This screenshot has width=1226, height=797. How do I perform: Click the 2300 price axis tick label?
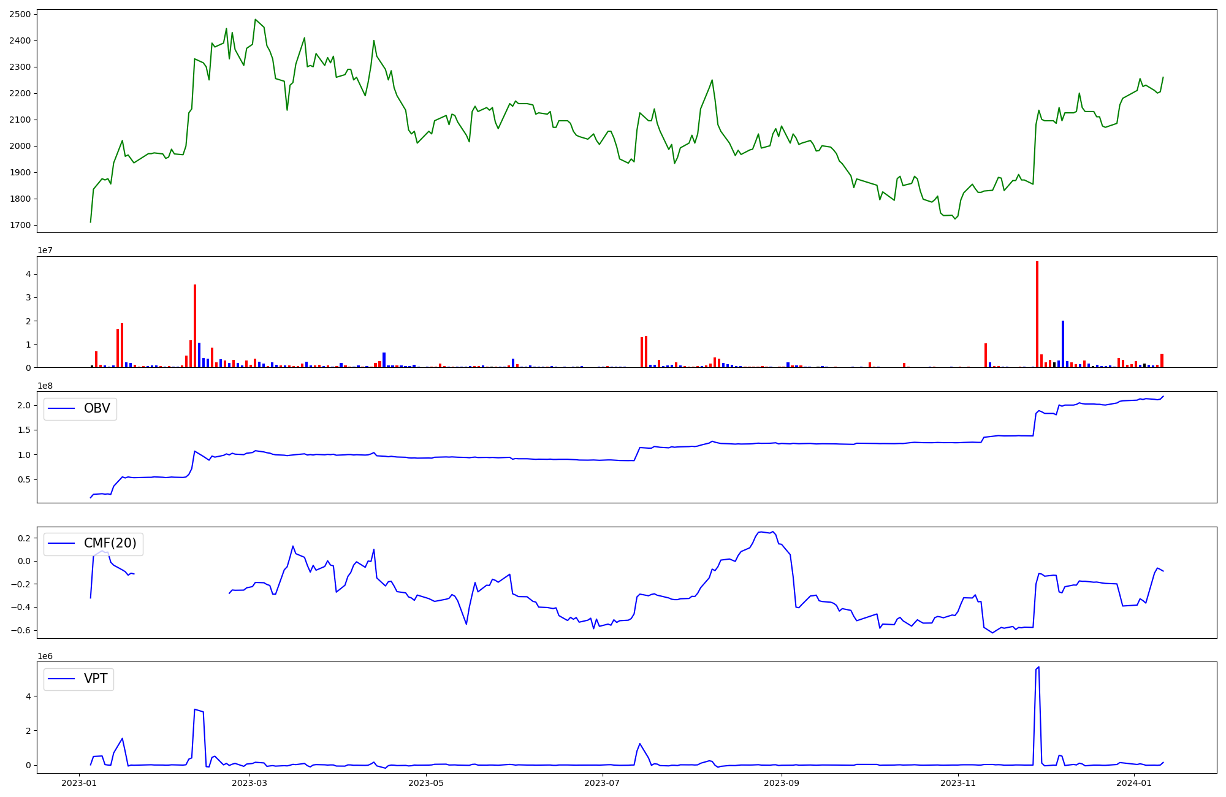[20, 67]
